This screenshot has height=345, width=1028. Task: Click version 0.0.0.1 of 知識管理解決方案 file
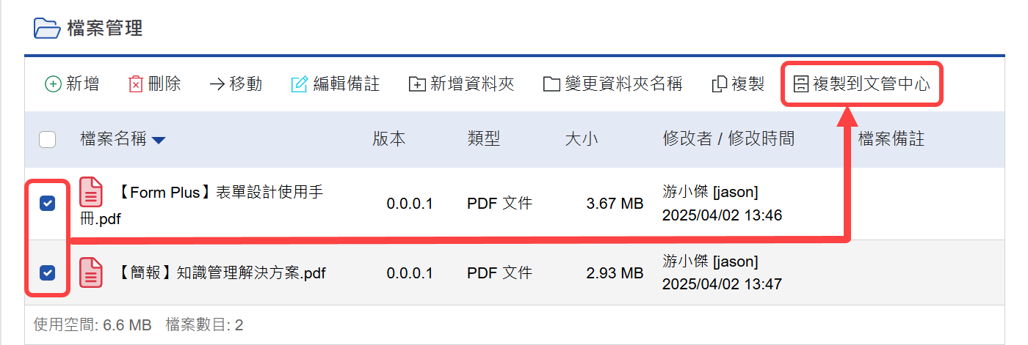click(410, 273)
